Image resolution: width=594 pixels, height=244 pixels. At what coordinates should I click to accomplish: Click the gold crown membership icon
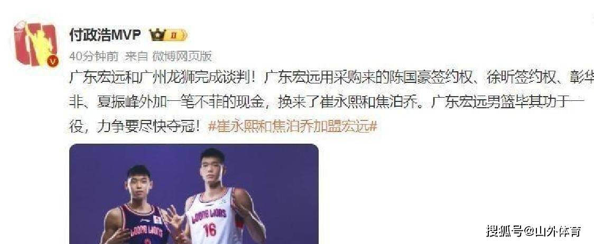(156, 35)
